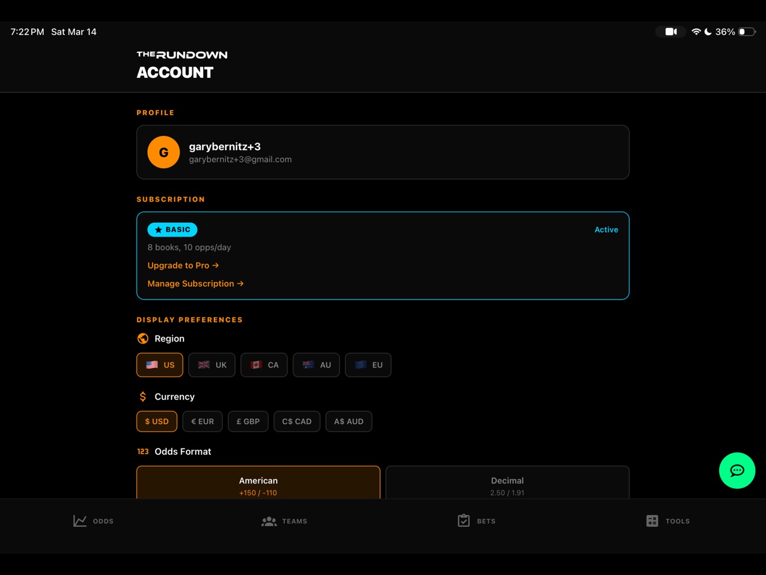Select the US region option
766x575 pixels.
click(160, 365)
